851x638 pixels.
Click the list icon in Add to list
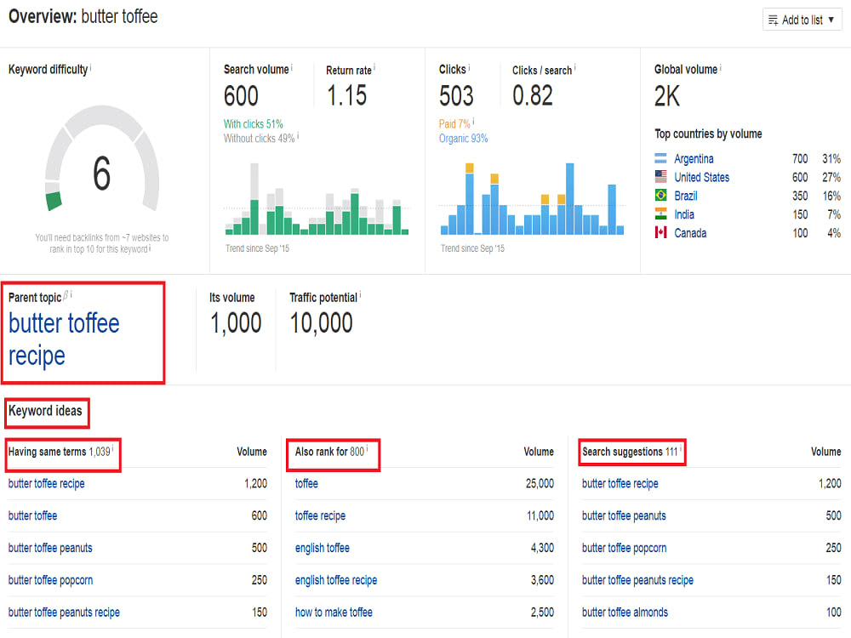(774, 20)
